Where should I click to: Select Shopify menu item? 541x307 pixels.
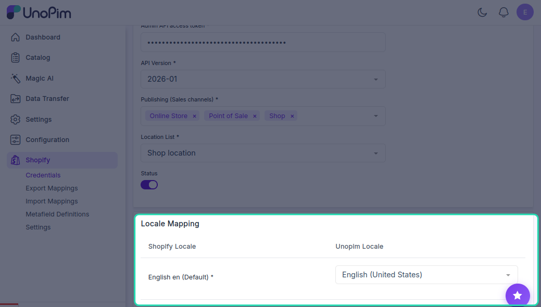tap(62, 160)
